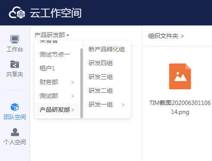Viewport: 212px width, 161px height.
Task: Open the 工作台 label in the sidebar
Action: pyautogui.click(x=15, y=49)
